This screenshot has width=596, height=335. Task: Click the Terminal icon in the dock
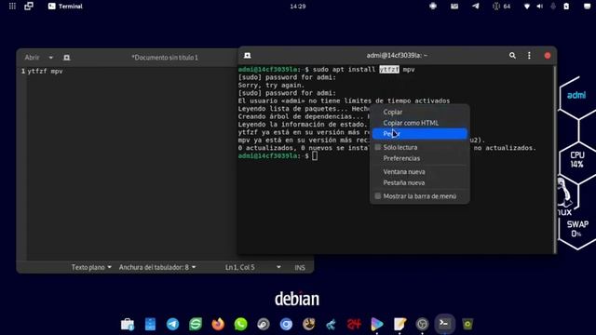444,324
